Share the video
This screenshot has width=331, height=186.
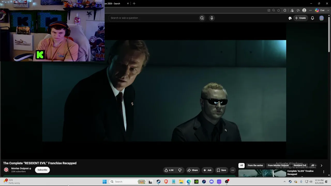pos(193,170)
